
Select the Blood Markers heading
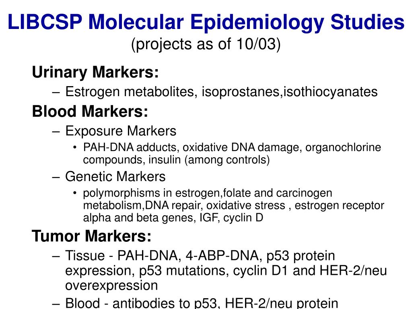pyautogui.click(x=90, y=111)
